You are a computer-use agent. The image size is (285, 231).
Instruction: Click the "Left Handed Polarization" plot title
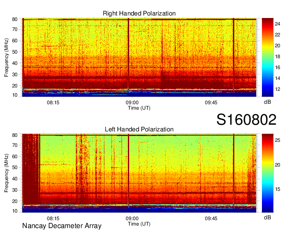(x=139, y=129)
